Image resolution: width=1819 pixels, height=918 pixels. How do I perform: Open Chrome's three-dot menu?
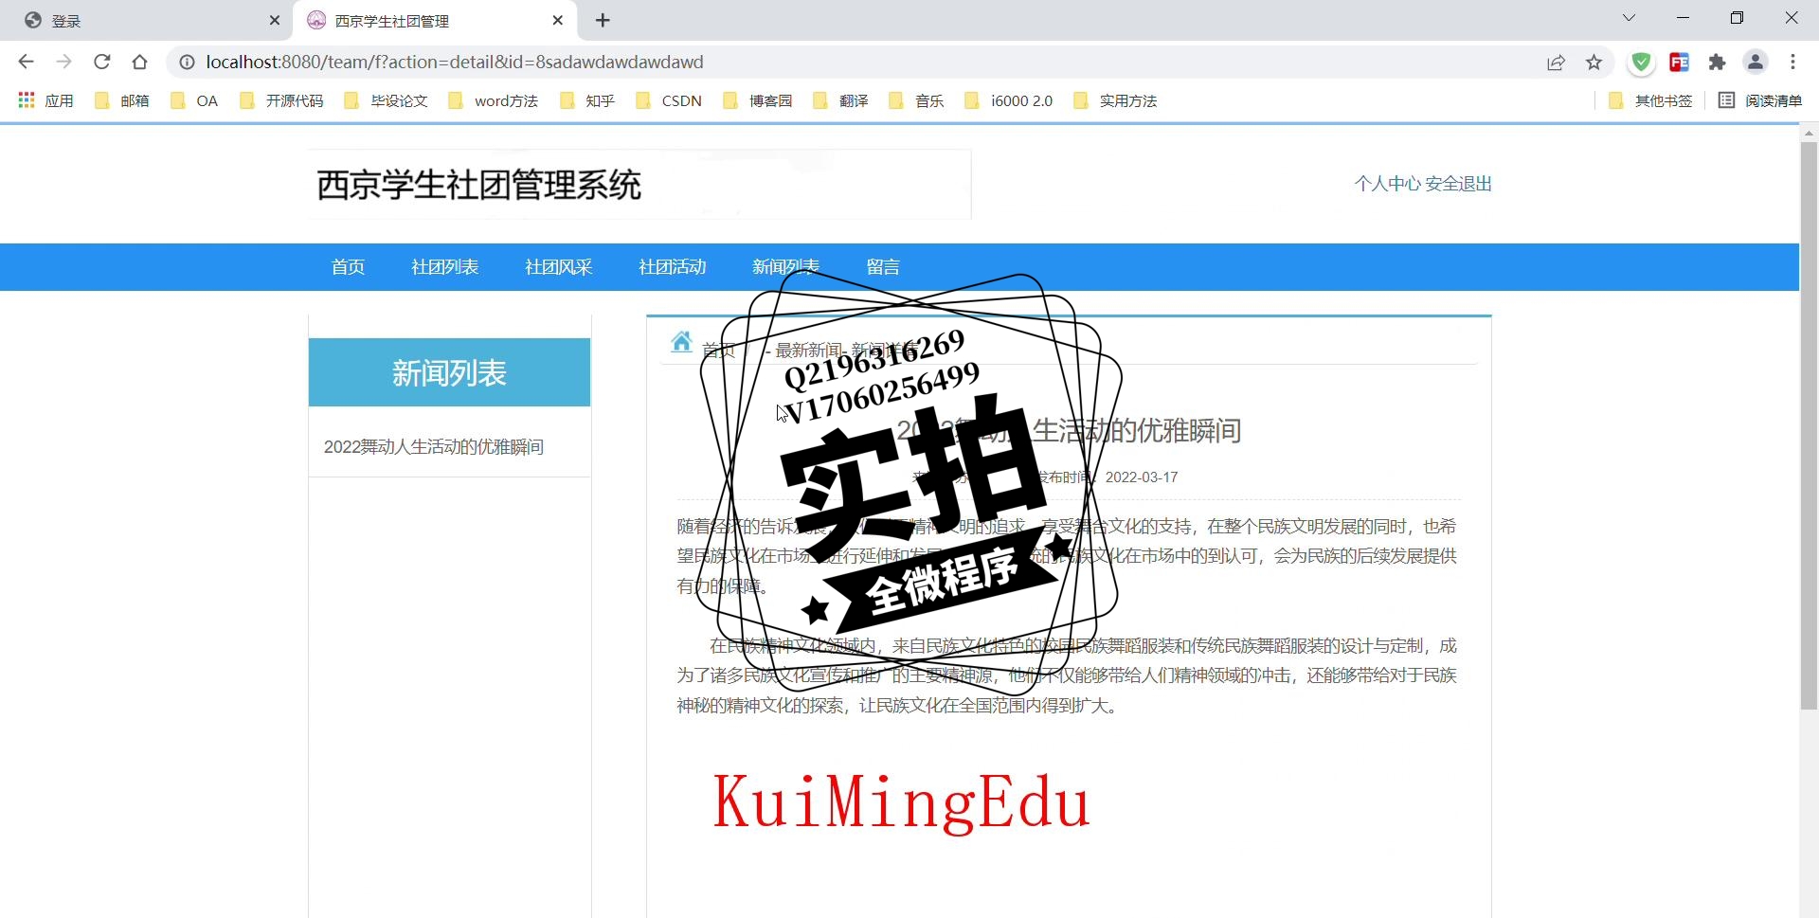pyautogui.click(x=1793, y=62)
